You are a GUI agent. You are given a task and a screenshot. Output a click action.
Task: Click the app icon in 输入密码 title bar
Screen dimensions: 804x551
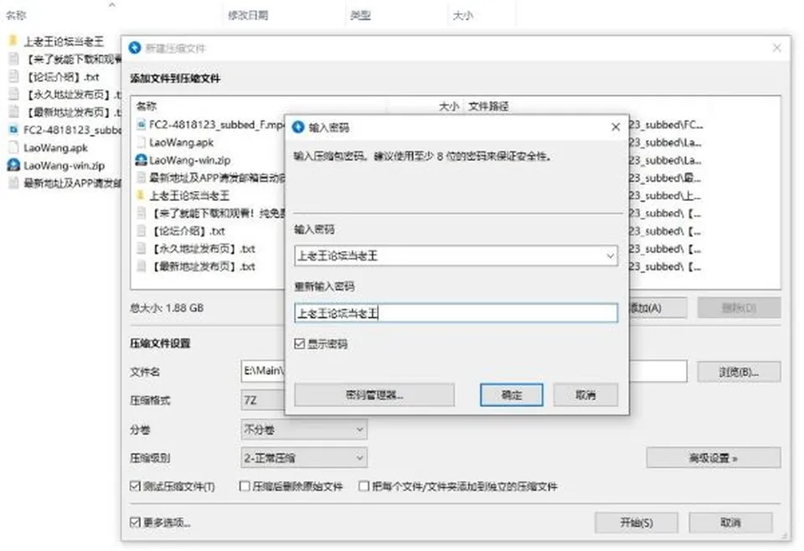(298, 127)
